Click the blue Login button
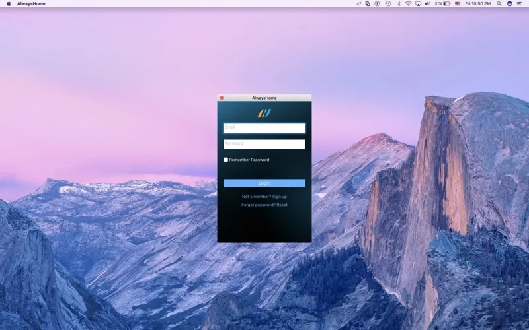This screenshot has width=529, height=330. click(264, 183)
